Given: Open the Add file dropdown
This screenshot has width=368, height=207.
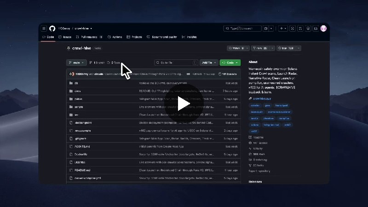Looking at the screenshot, I should [x=209, y=63].
